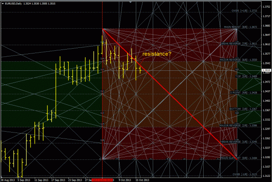Click price scale value 1.3157
The height and width of the screenshot is (182, 272).
[266, 167]
